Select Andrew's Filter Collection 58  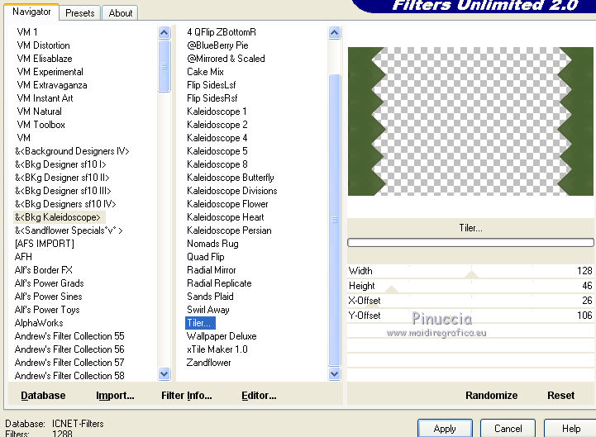pyautogui.click(x=69, y=376)
